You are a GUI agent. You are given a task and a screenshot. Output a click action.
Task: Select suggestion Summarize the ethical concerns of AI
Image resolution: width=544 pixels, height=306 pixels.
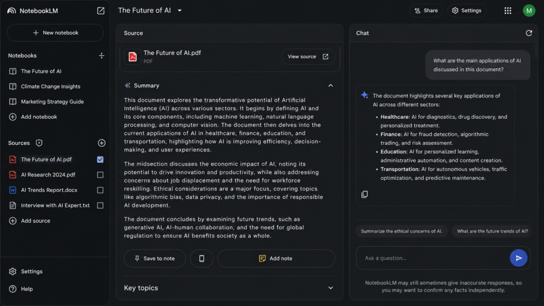(402, 231)
